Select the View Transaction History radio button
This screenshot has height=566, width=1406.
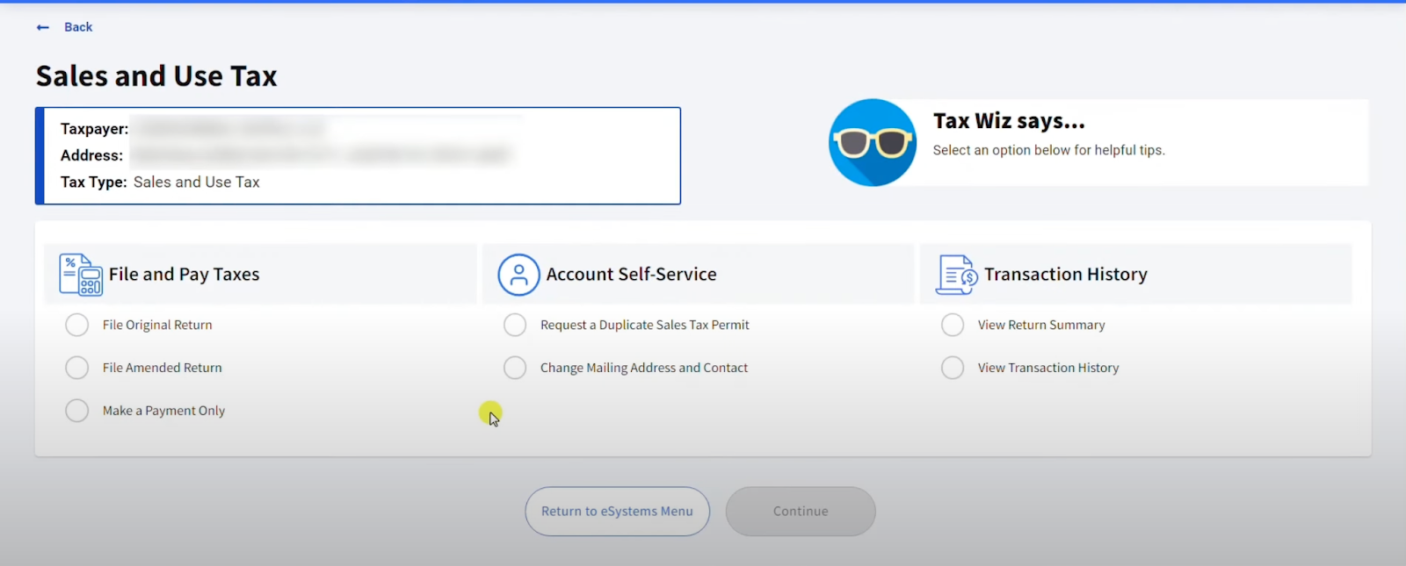953,368
